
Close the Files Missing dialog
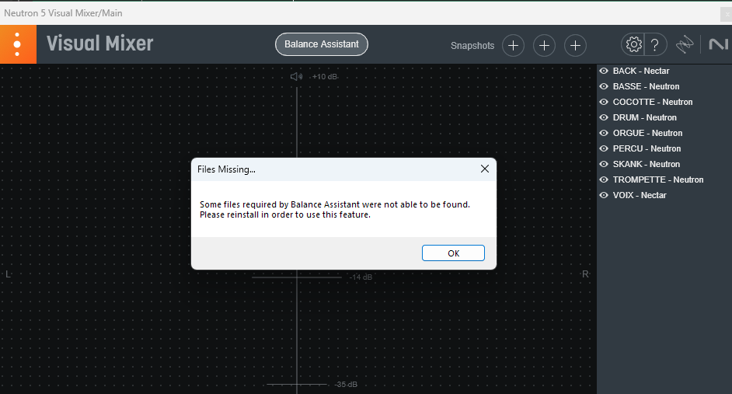(x=485, y=169)
